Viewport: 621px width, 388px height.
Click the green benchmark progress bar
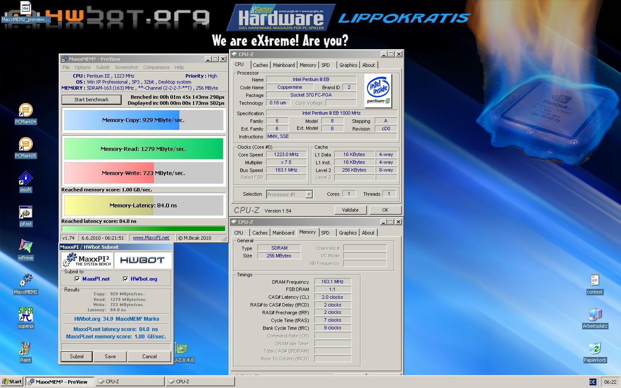(x=144, y=229)
